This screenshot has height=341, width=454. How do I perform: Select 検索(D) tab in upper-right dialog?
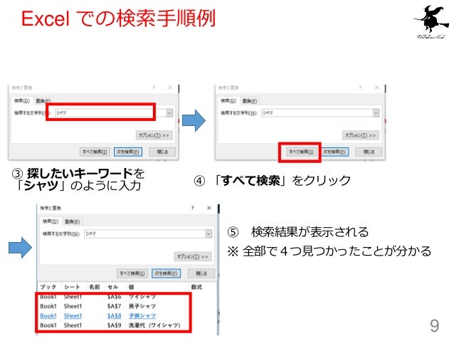click(228, 101)
